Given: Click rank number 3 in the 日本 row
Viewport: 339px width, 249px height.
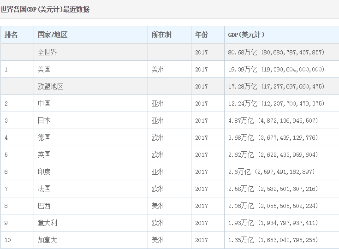Looking at the screenshot, I should tap(6, 121).
